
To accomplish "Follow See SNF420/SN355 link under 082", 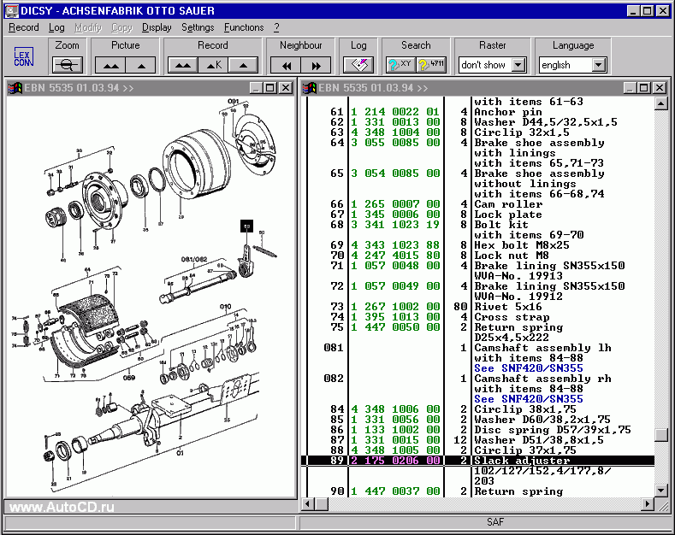I will click(x=529, y=399).
